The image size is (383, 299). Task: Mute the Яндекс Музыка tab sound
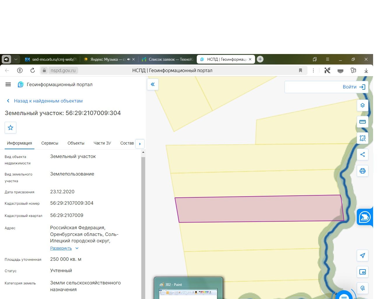pos(129,59)
